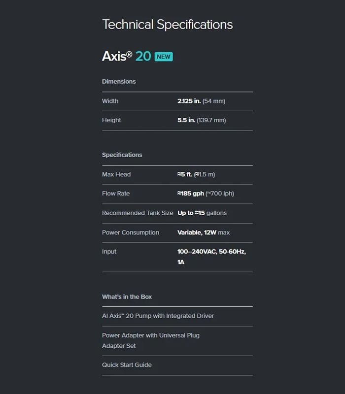This screenshot has width=345, height=394.
Task: Select the 2.125 in. (54 mm) width value
Action: point(202,101)
